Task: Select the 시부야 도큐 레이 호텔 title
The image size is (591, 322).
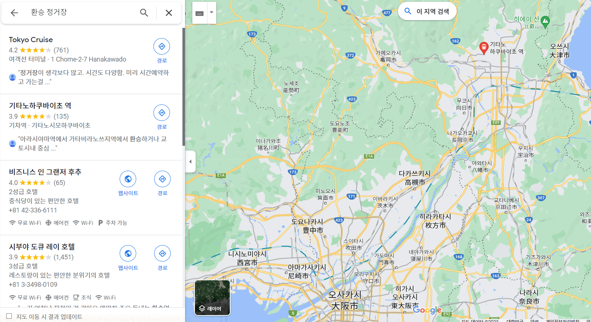Action: pos(42,247)
